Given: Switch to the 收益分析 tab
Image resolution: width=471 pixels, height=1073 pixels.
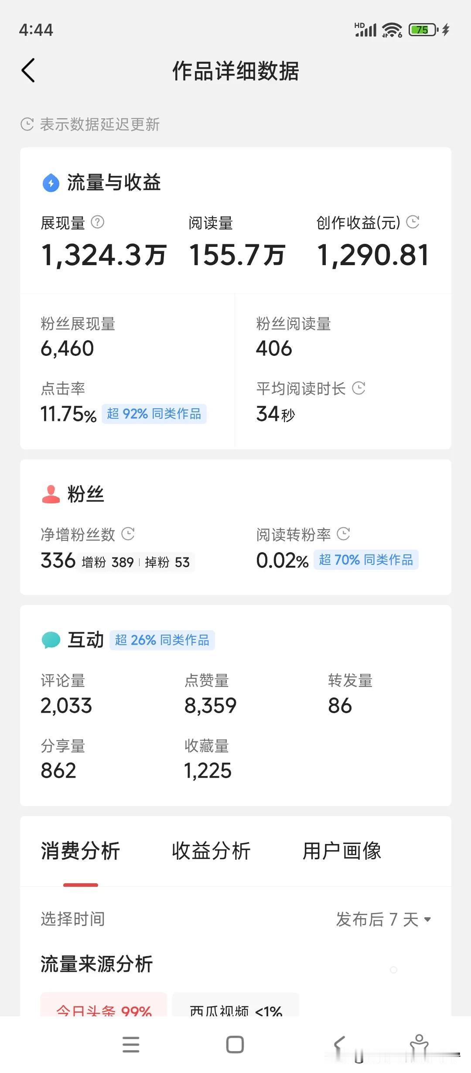Looking at the screenshot, I should [211, 851].
